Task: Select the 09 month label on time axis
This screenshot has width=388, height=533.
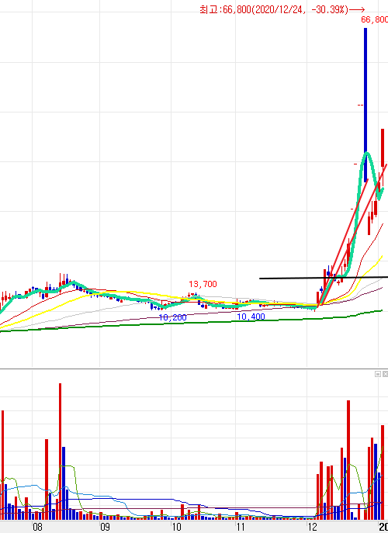Action: pos(105,528)
